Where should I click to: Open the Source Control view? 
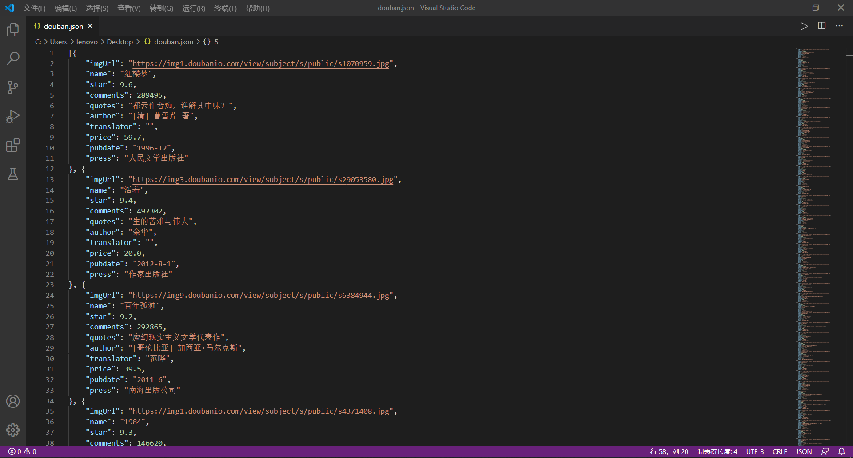pos(13,87)
